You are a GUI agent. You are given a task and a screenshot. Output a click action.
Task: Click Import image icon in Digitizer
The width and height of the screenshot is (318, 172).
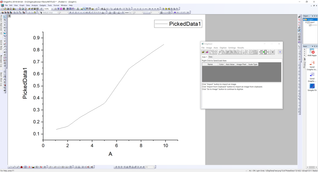(203, 52)
